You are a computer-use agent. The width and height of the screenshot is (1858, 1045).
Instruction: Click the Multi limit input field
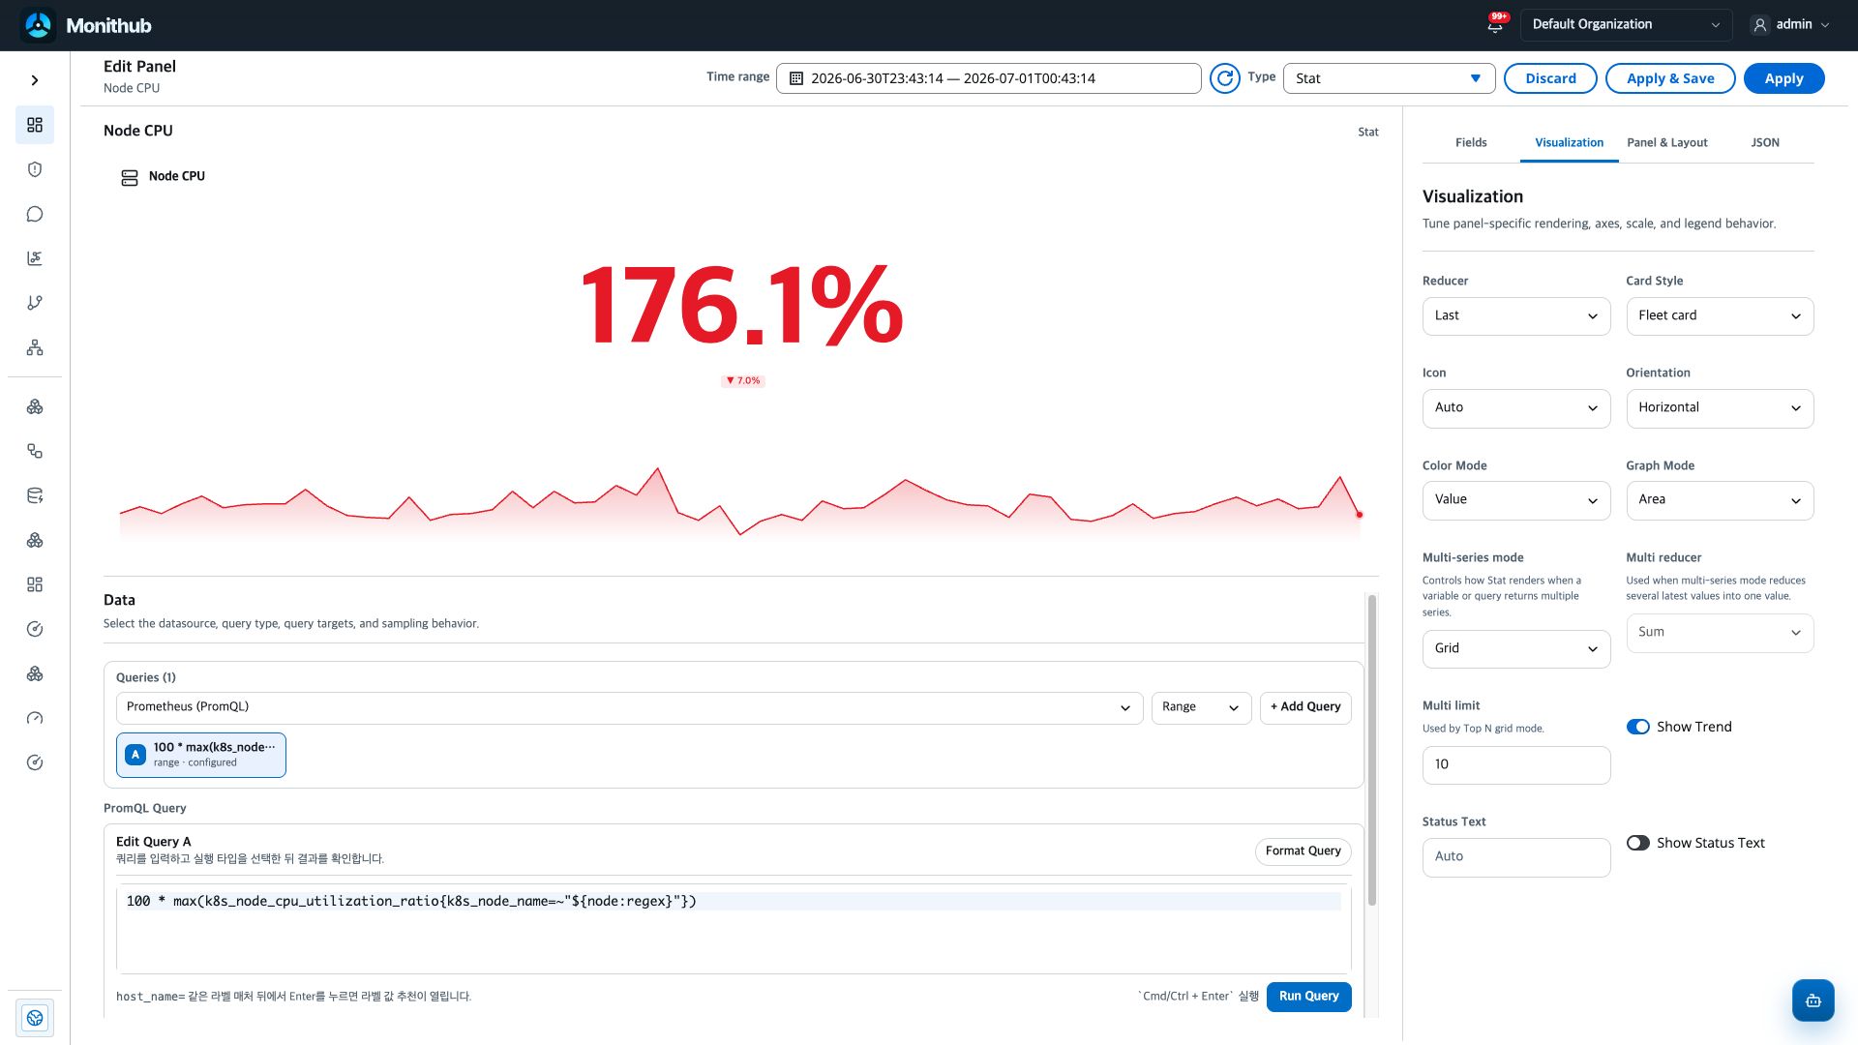(1516, 764)
